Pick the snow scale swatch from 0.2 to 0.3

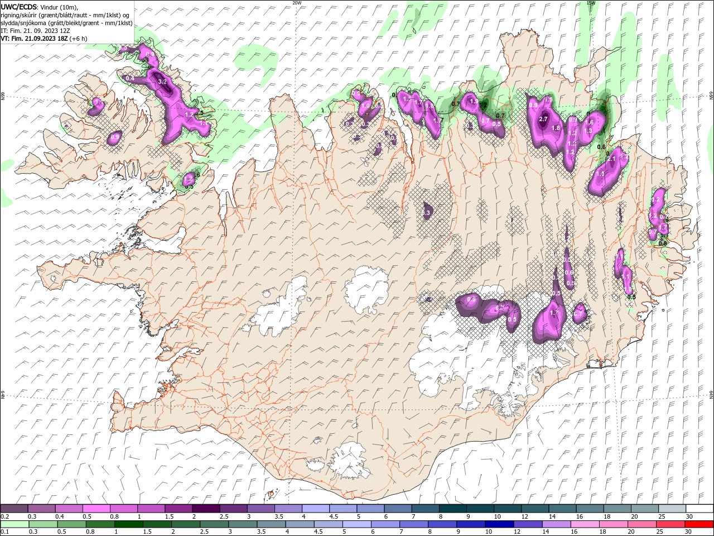click(14, 508)
